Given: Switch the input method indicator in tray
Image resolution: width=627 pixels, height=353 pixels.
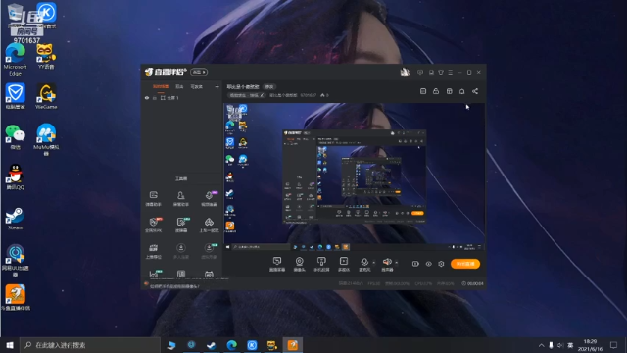Looking at the screenshot, I should (570, 345).
